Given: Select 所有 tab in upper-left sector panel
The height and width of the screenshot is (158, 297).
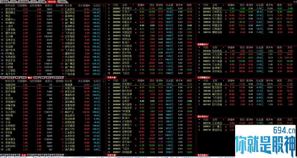Looking at the screenshot, I should (3, 78).
